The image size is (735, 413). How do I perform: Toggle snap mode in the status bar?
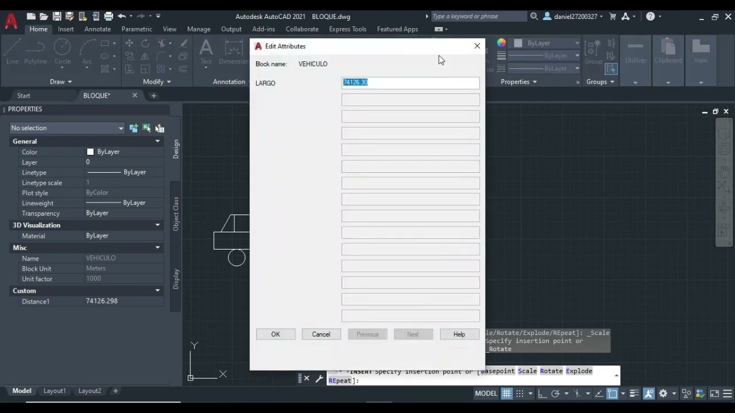pos(520,393)
